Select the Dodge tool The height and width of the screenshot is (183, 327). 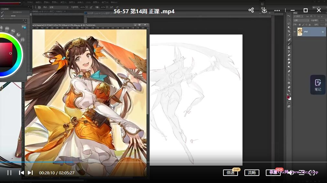tap(289, 67)
